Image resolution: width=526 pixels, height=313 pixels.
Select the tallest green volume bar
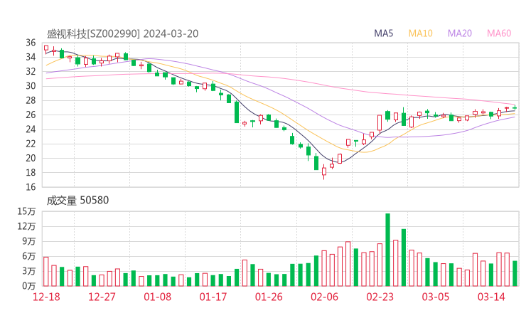point(388,250)
